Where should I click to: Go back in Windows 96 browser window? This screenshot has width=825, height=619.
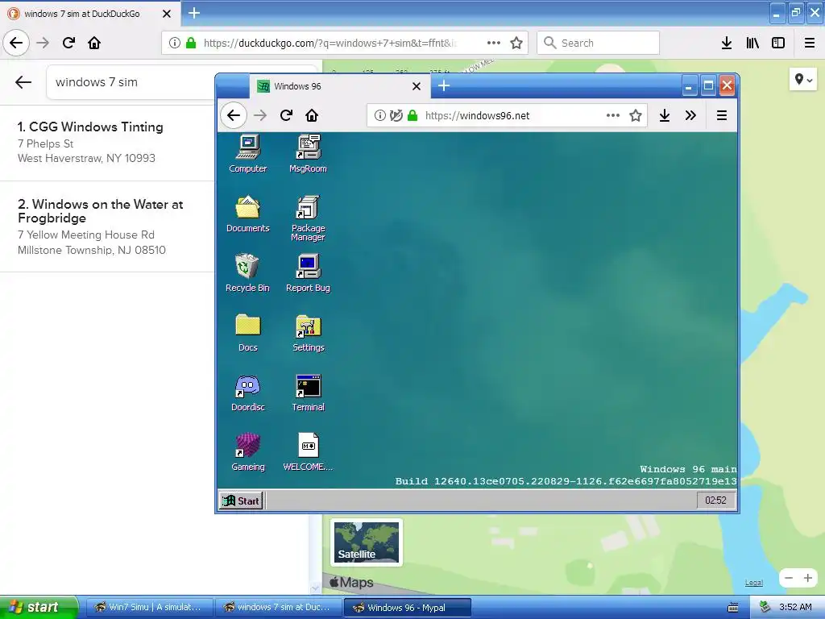tap(234, 115)
